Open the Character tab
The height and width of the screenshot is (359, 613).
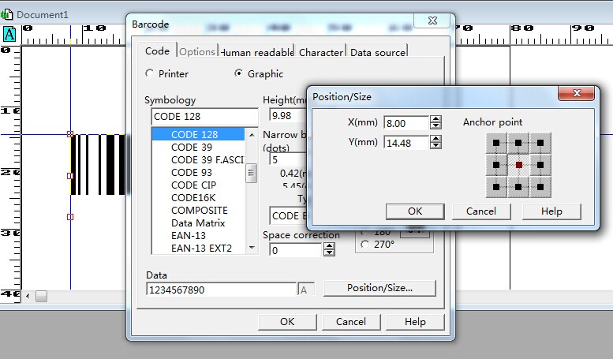click(x=320, y=52)
